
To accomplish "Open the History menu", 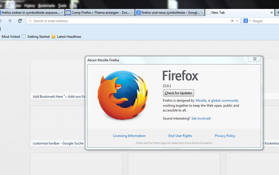I will click(30, 6).
